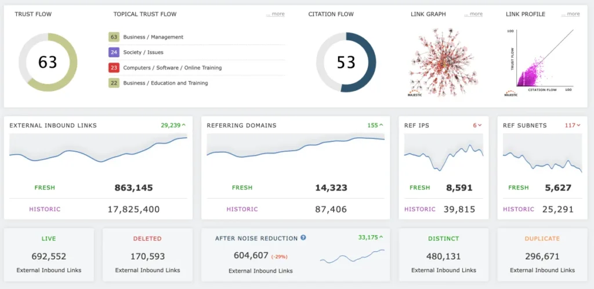The image size is (594, 289).
Task: Expand the External Inbound Links 29,239 change indicator
Action: (x=173, y=125)
